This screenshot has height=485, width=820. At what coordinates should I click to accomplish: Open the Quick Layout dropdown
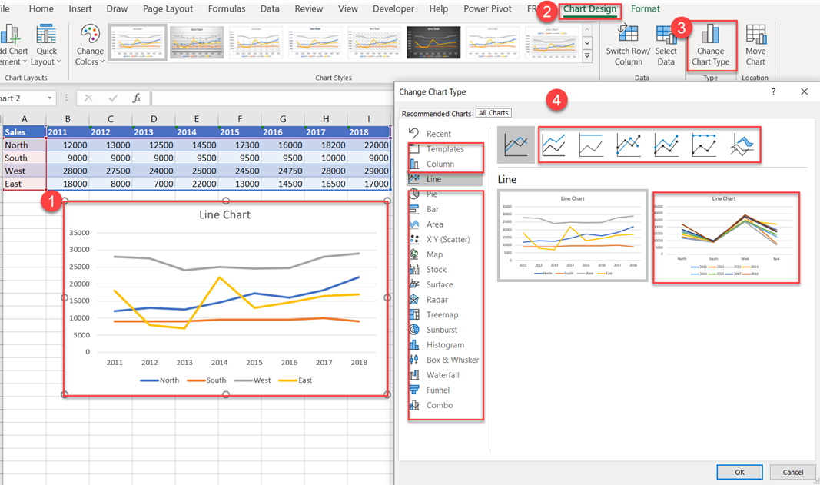coord(46,45)
